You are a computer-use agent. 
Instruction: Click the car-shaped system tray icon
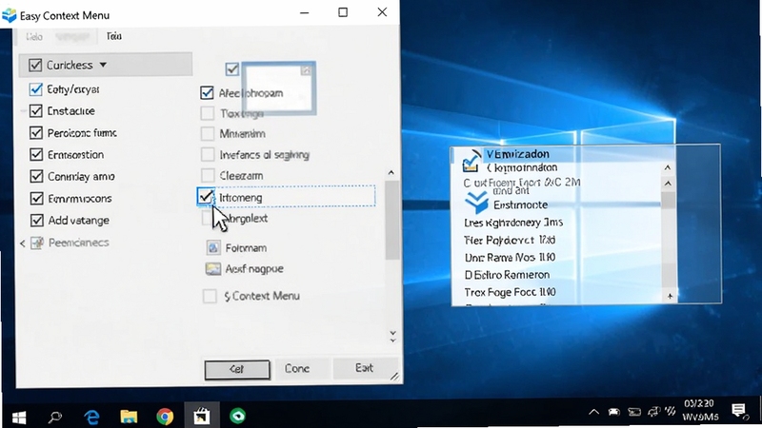pyautogui.click(x=613, y=412)
